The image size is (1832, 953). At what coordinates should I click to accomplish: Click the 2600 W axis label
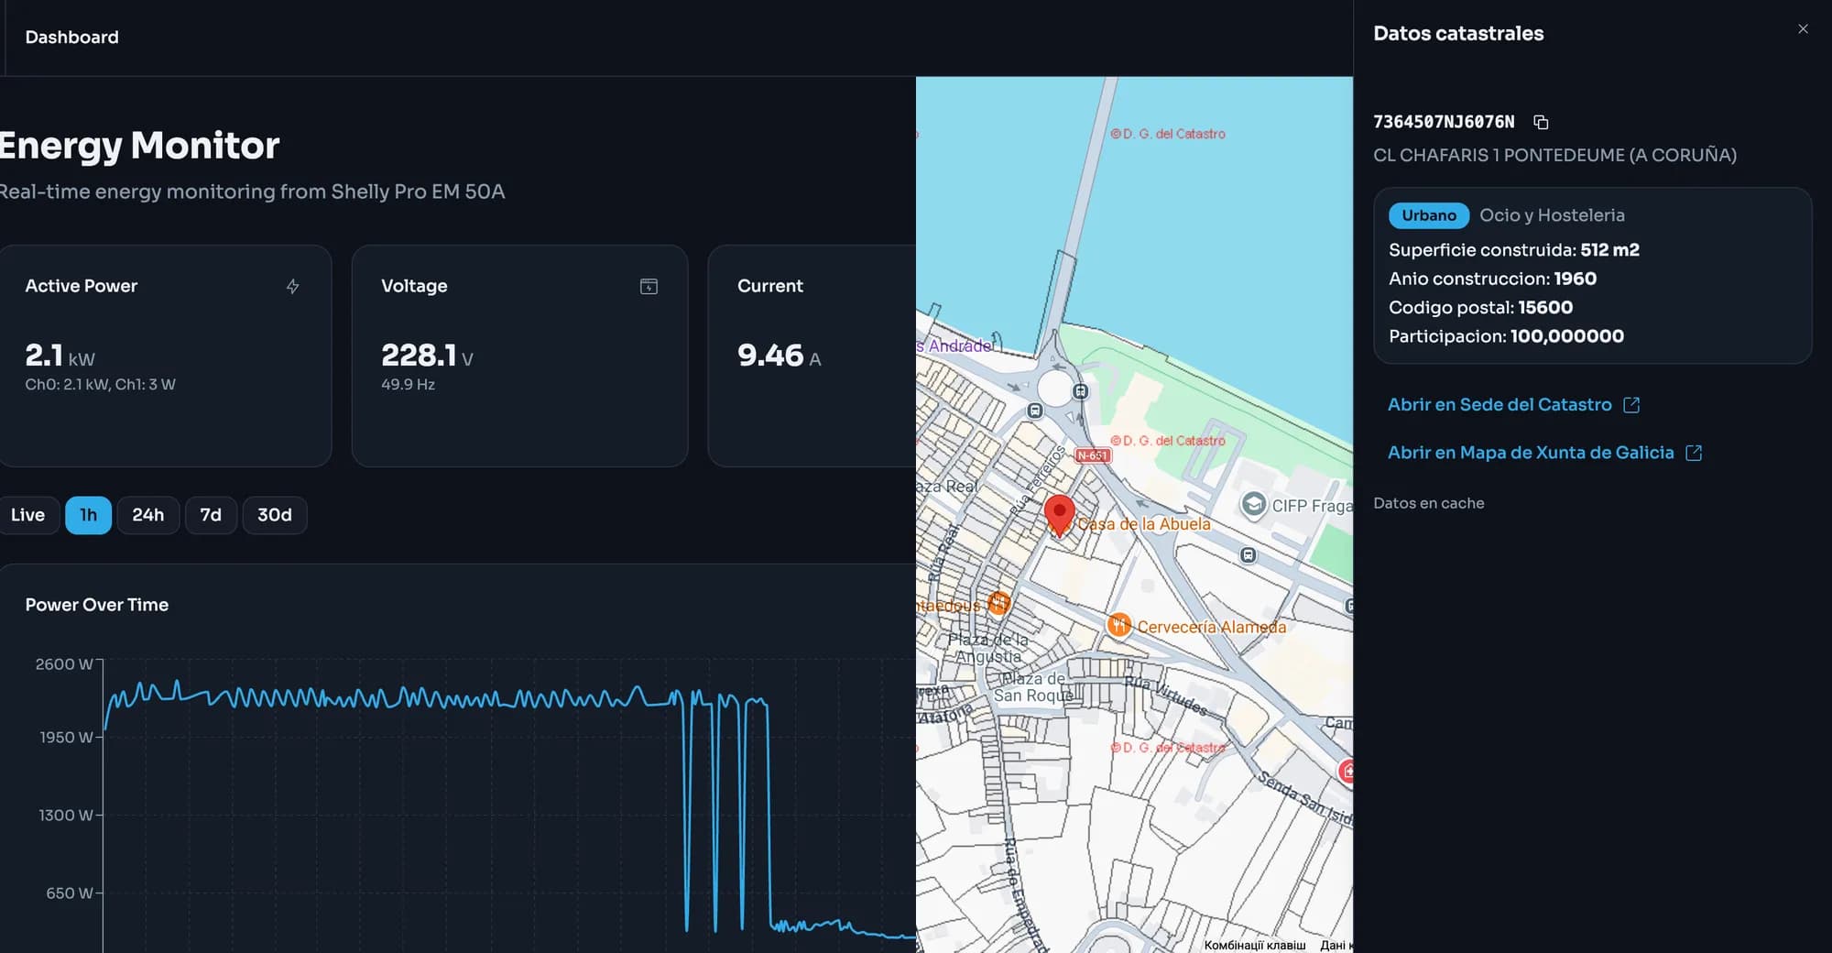click(x=63, y=664)
